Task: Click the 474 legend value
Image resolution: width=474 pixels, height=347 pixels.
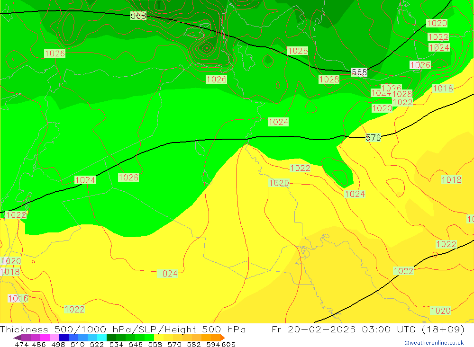Action: (x=22, y=344)
